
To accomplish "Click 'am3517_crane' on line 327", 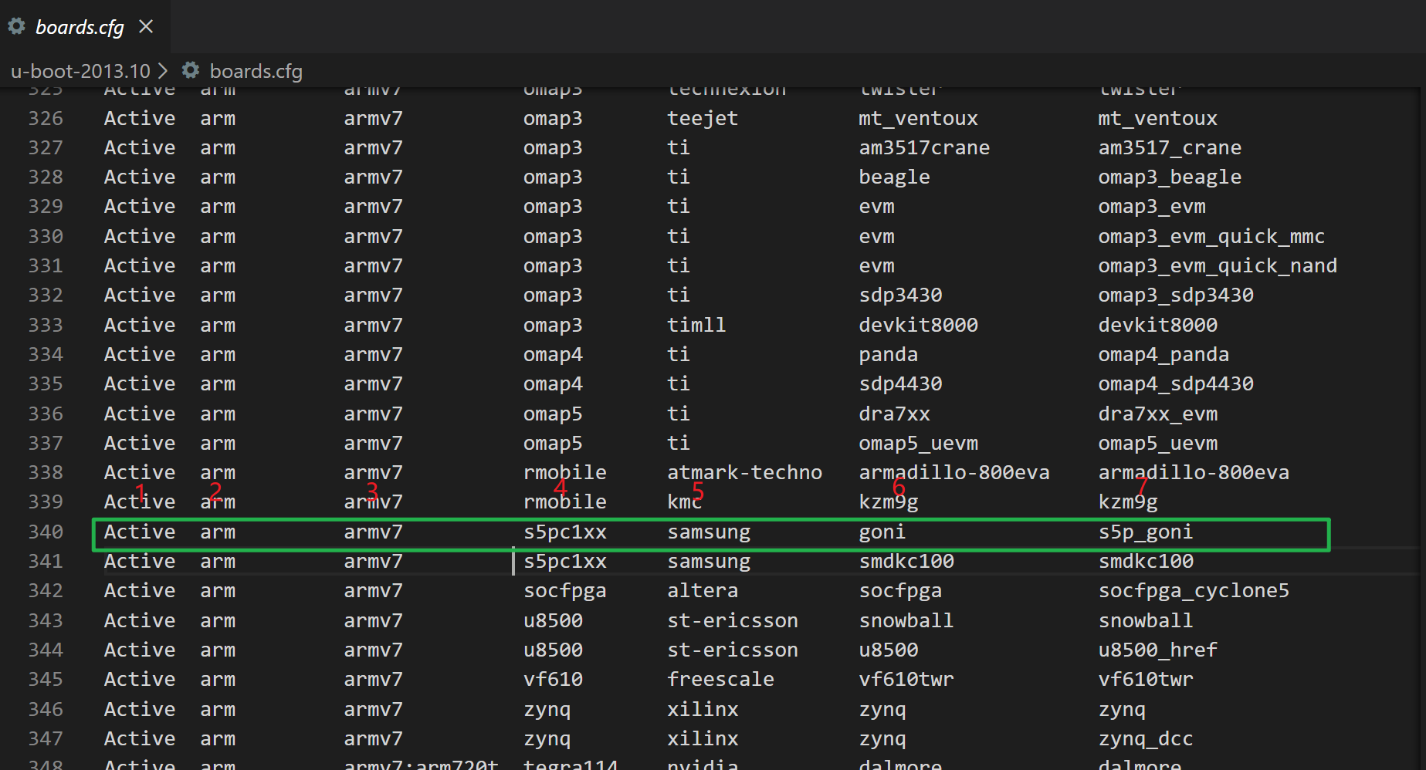I will pos(1170,147).
